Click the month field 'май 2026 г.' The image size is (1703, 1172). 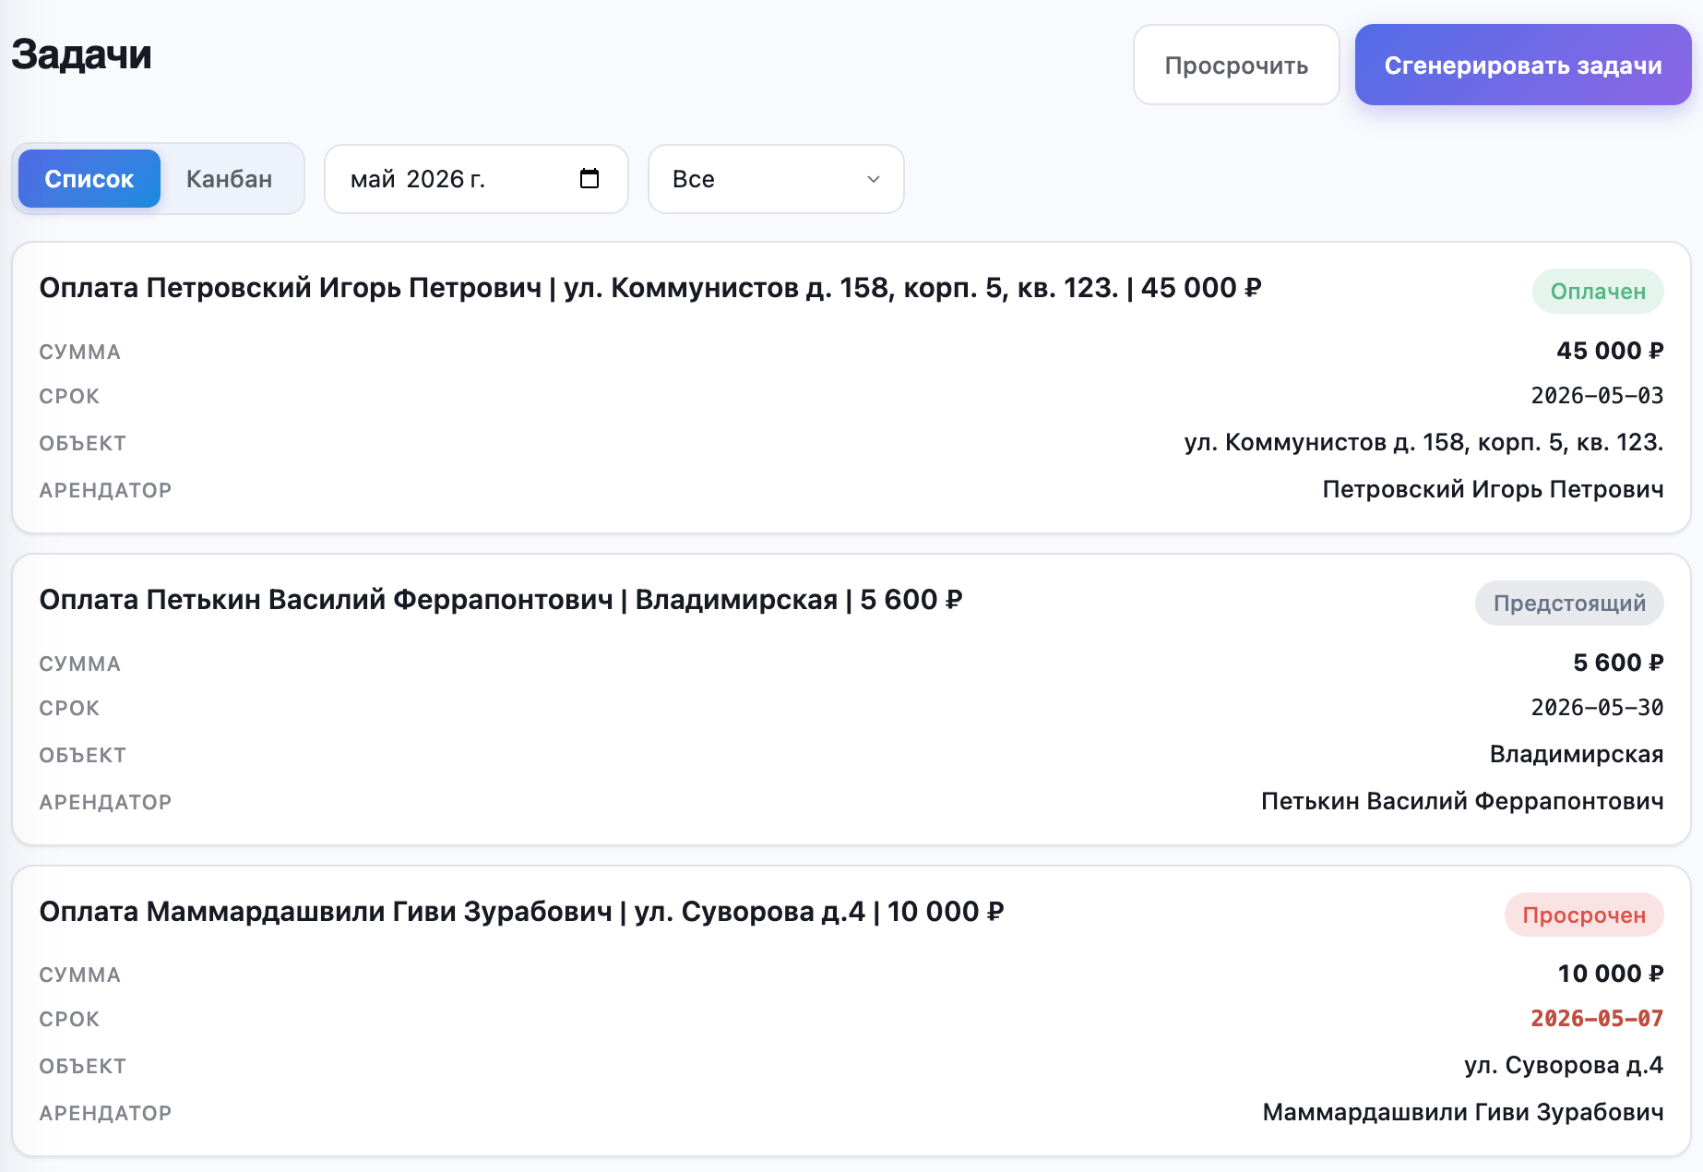pyautogui.click(x=476, y=179)
